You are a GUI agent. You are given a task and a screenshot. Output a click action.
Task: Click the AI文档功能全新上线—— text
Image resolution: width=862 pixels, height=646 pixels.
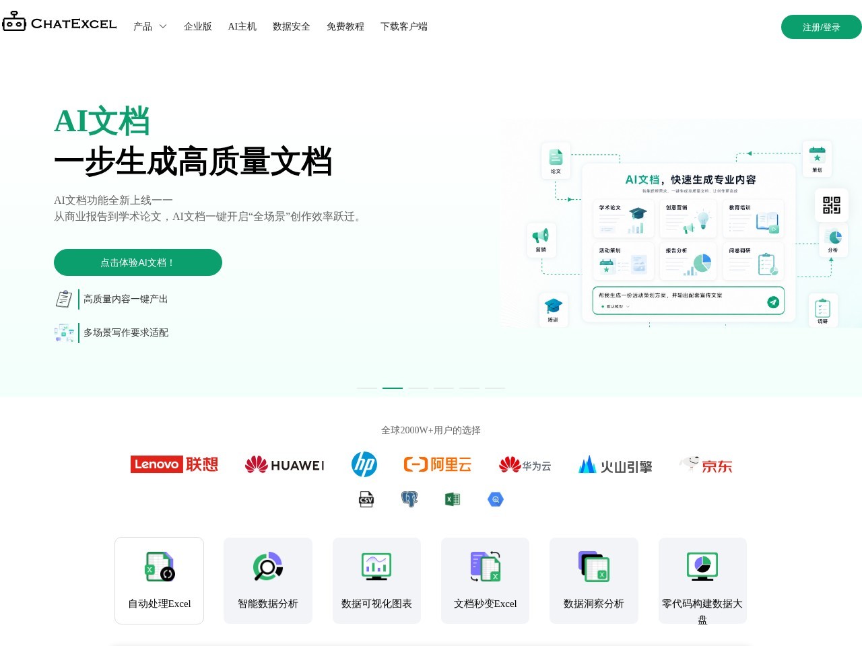113,201
